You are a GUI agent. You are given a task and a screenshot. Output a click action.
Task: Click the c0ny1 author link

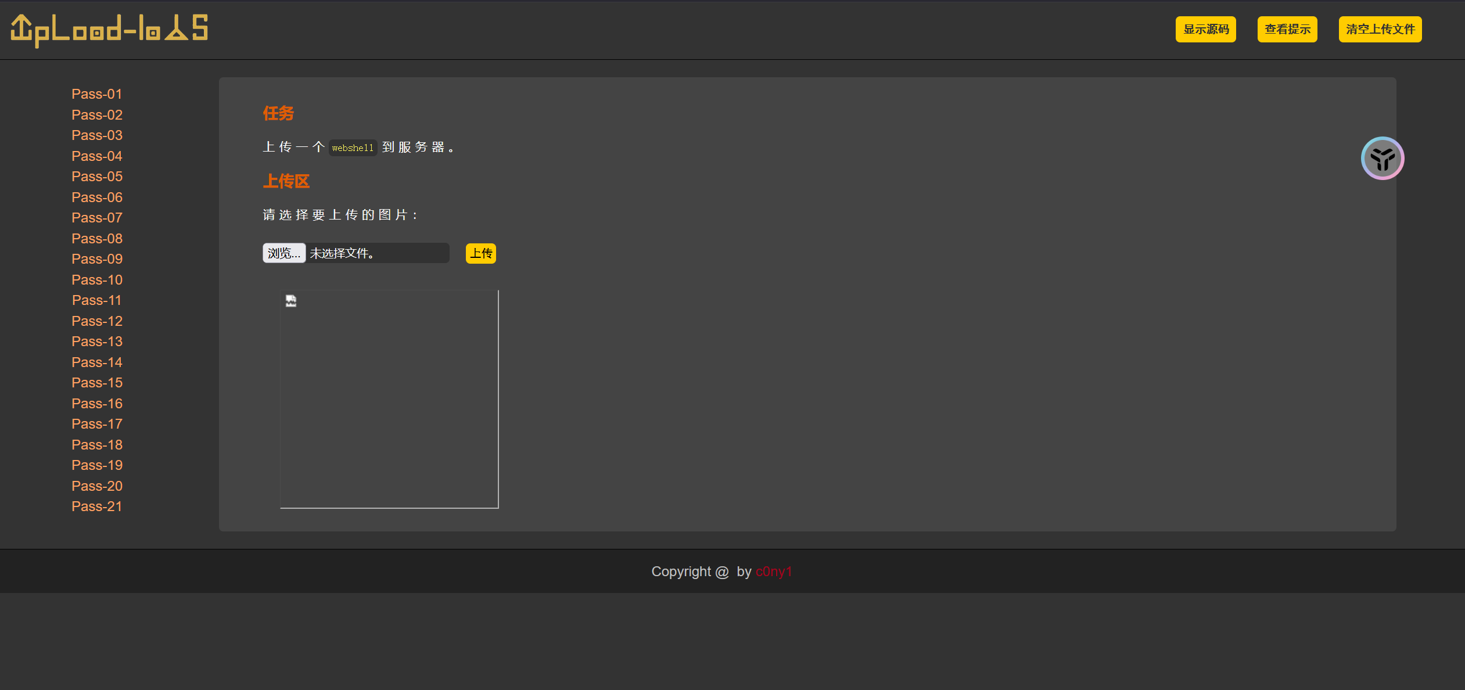774,572
